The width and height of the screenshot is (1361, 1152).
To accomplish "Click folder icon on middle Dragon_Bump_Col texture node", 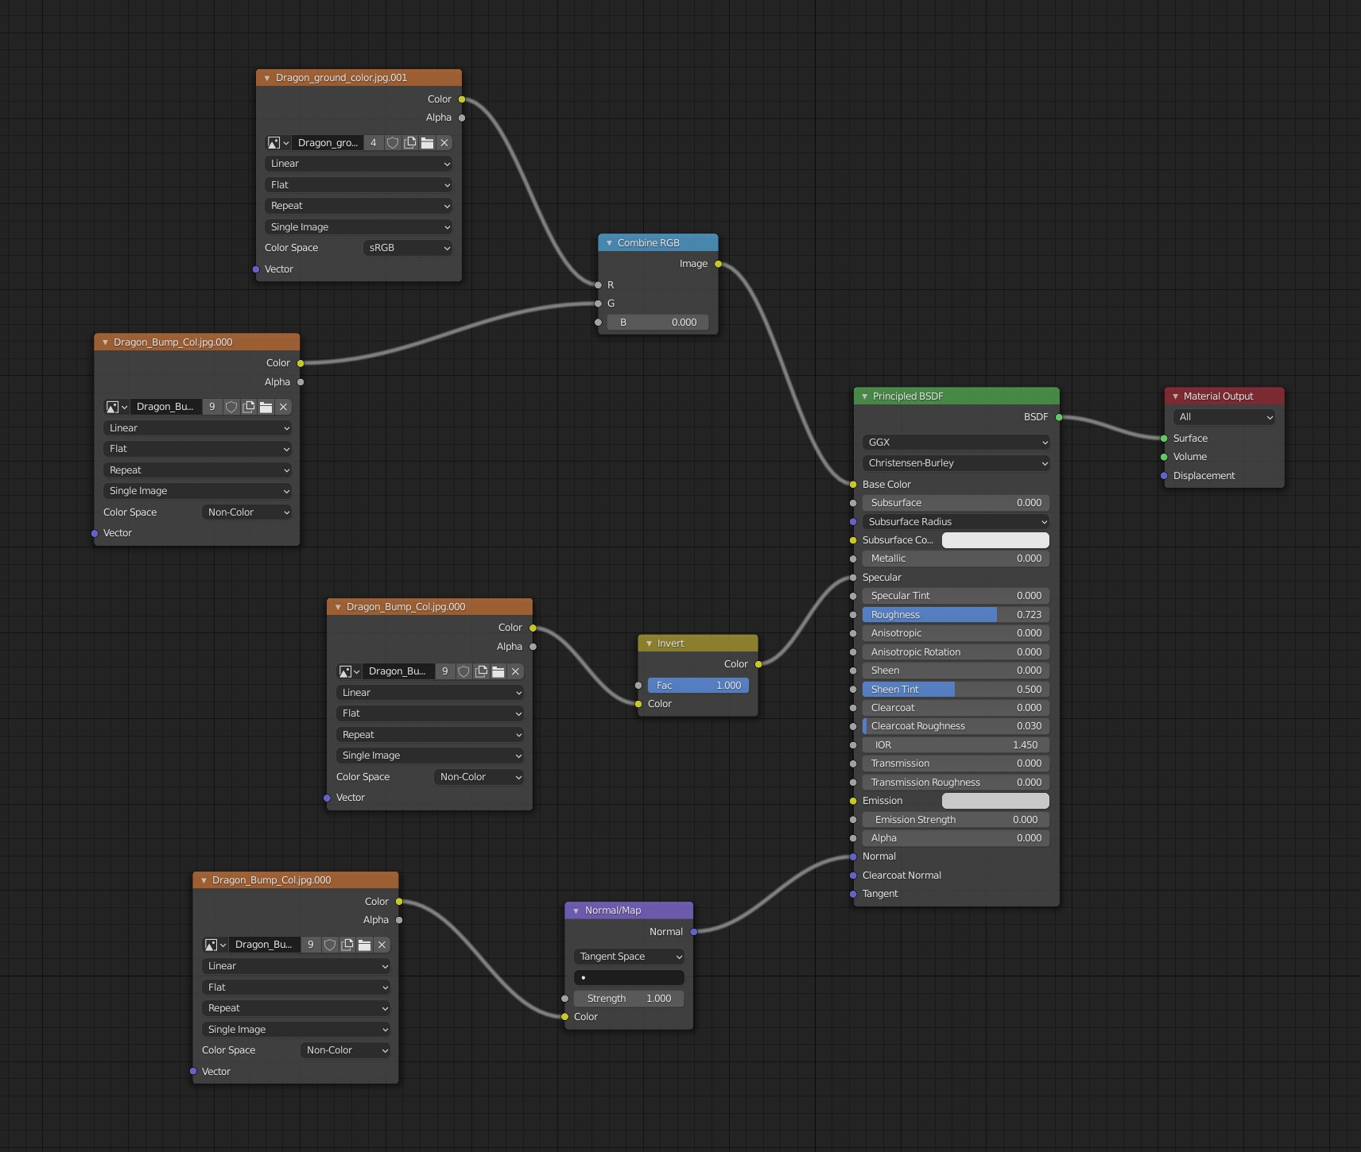I will click(498, 671).
